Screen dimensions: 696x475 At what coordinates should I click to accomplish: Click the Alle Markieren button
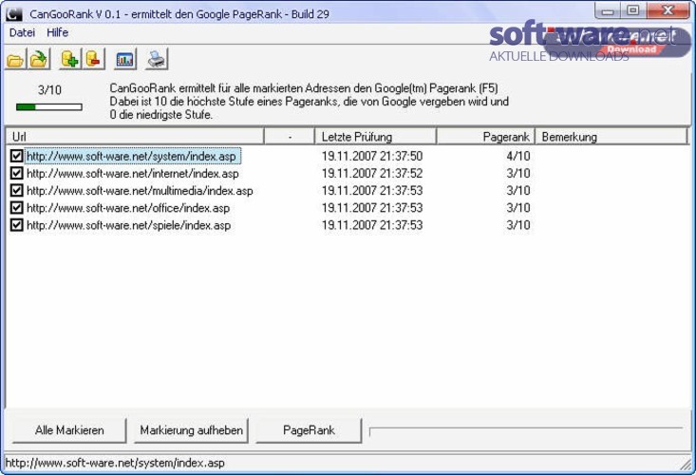[x=69, y=430]
